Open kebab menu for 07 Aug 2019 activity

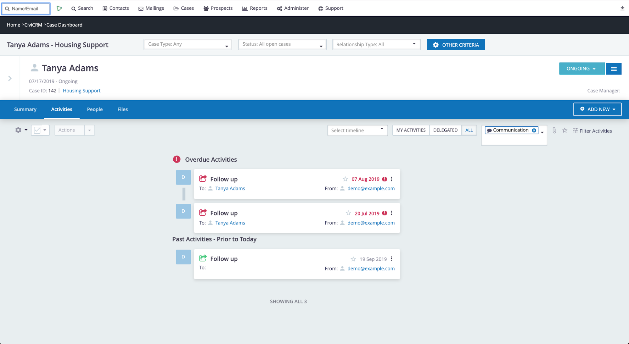[x=391, y=179]
